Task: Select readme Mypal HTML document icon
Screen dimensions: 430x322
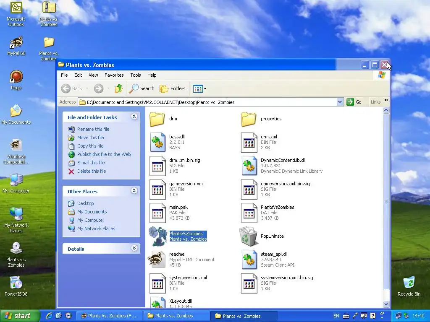Action: click(157, 260)
